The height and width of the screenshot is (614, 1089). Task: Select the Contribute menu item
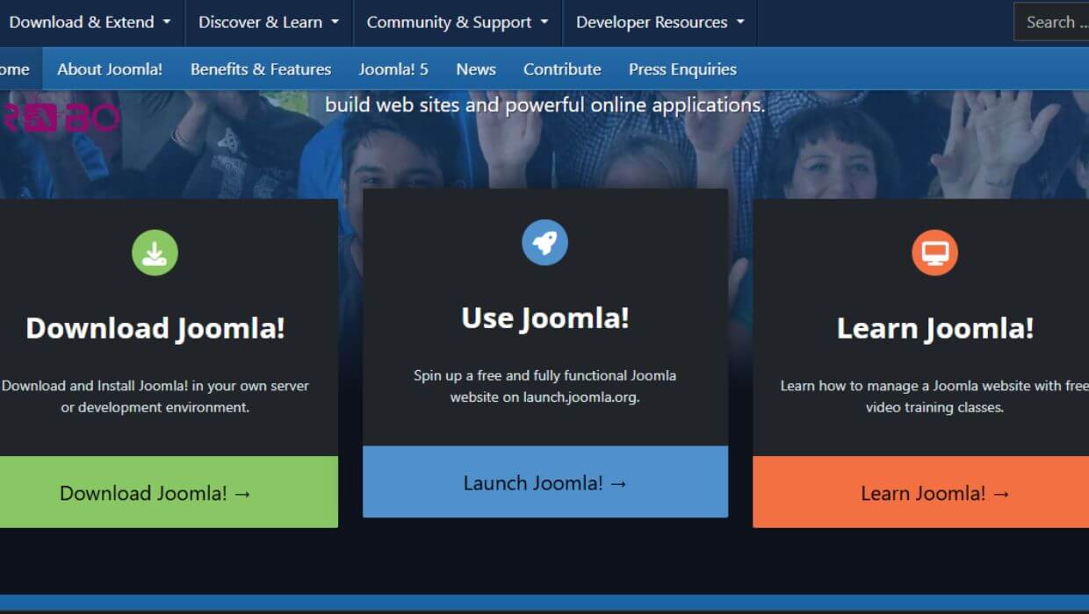click(562, 69)
